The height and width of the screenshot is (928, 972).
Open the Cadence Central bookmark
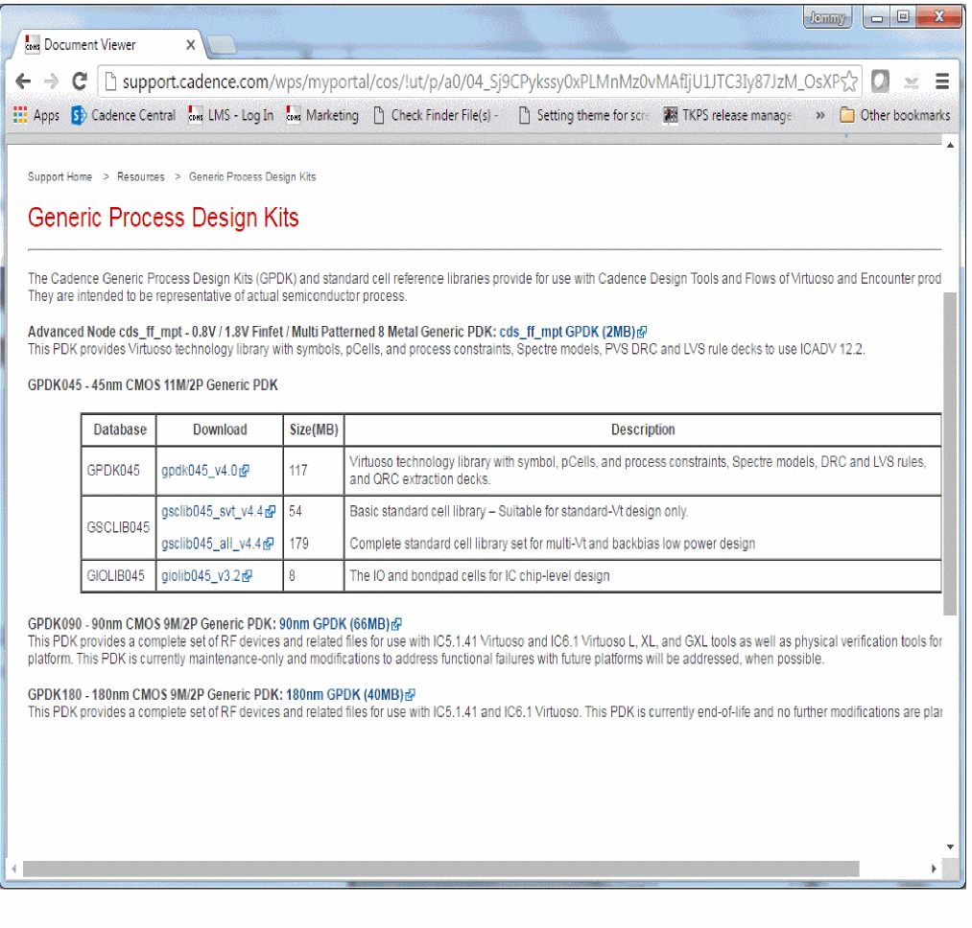click(x=124, y=115)
